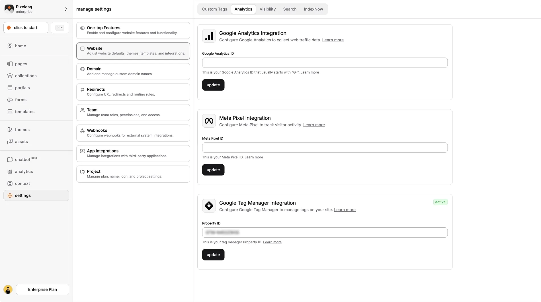Click Learn more link for Google Tag Manager
Viewport: 541px width, 302px height.
pyautogui.click(x=345, y=210)
